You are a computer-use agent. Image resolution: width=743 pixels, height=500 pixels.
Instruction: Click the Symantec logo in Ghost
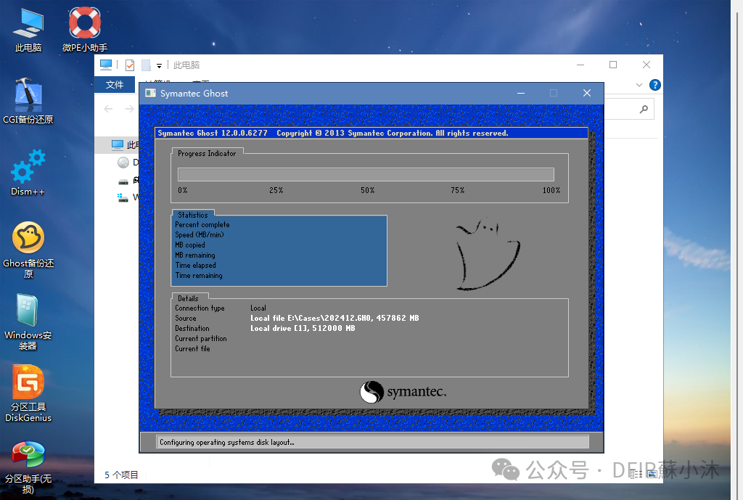click(x=403, y=391)
